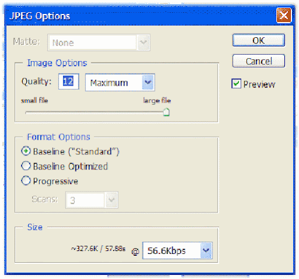The width and height of the screenshot is (299, 279).
Task: Open the Maximum quality preset dropdown
Action: (x=120, y=83)
